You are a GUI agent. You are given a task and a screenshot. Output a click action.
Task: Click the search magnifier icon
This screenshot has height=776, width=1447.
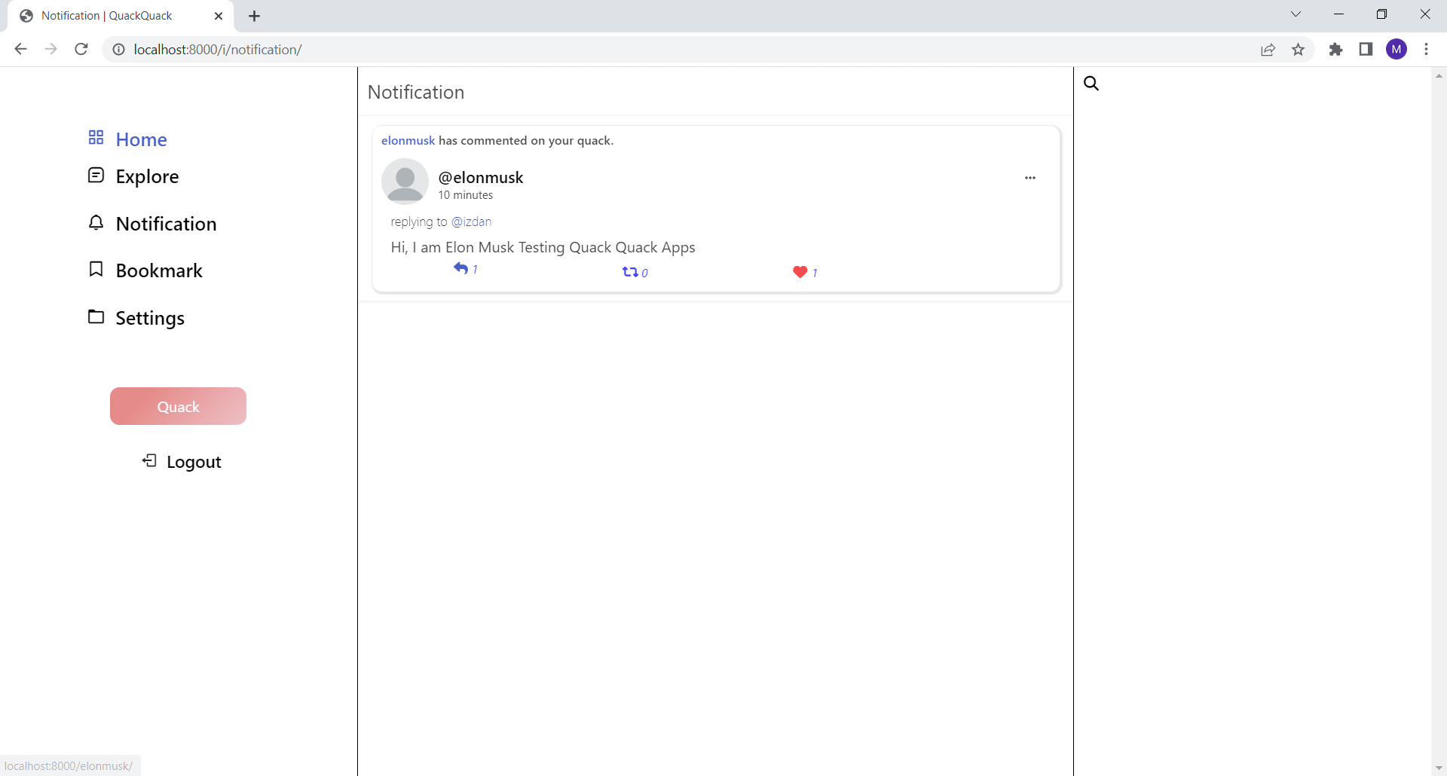point(1091,83)
